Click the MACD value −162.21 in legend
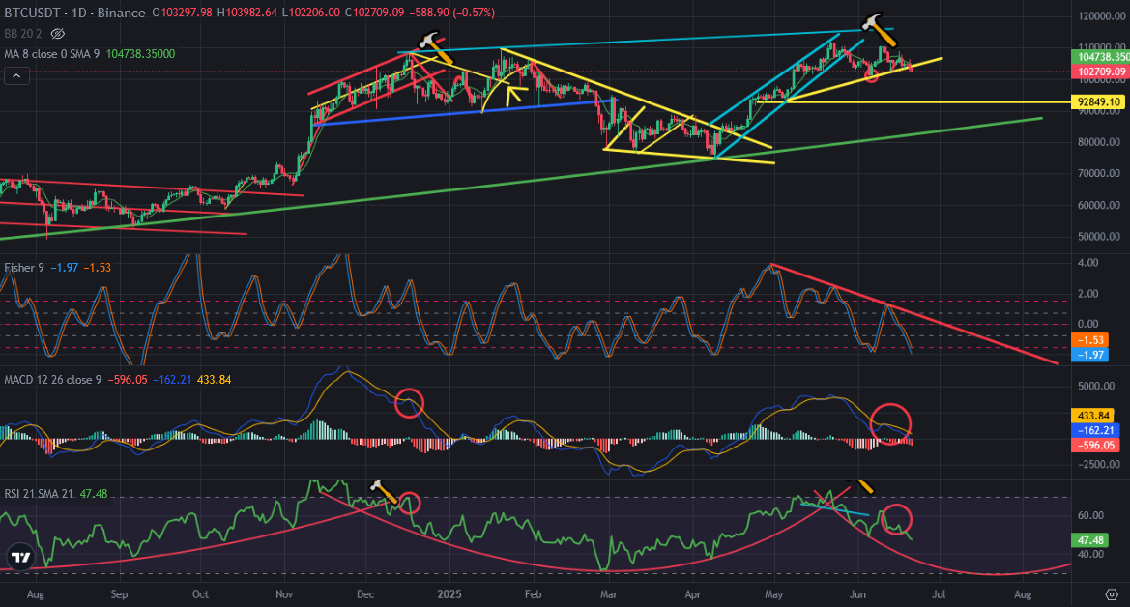 pyautogui.click(x=171, y=379)
